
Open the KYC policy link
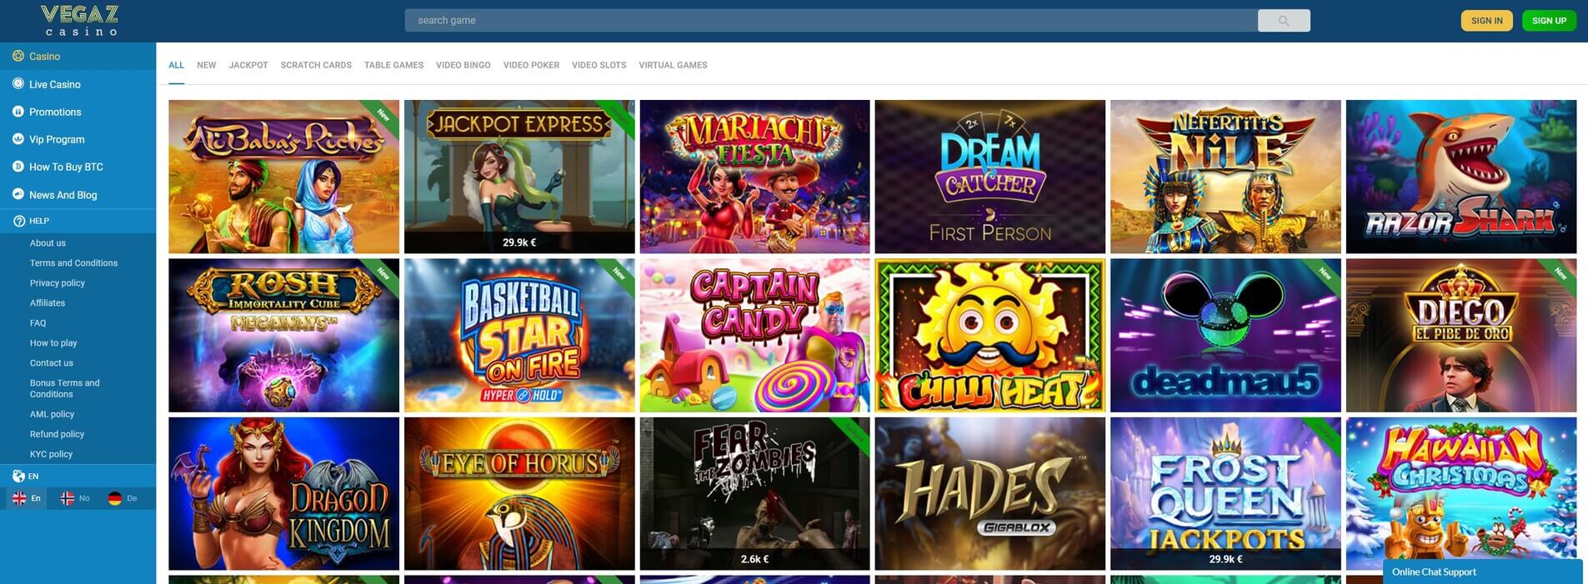pos(51,454)
